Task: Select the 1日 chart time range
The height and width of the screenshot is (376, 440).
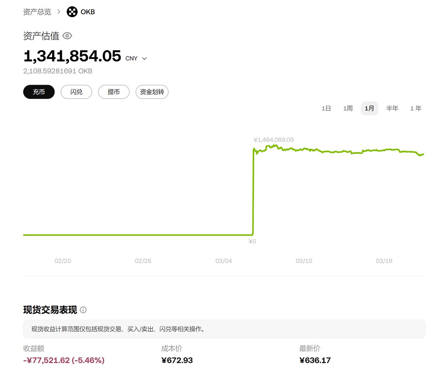Action: [326, 108]
